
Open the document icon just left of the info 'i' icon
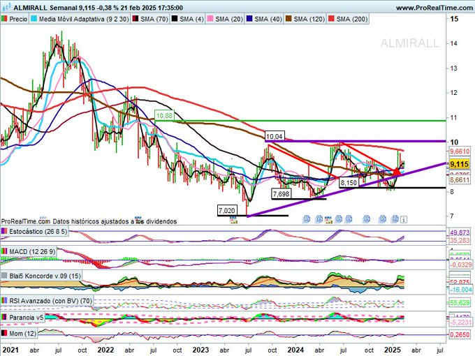tap(395, 218)
